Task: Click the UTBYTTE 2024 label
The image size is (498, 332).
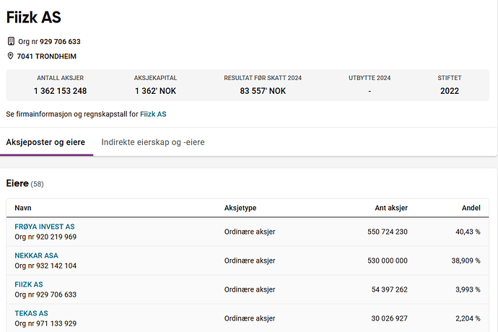Action: point(370,78)
